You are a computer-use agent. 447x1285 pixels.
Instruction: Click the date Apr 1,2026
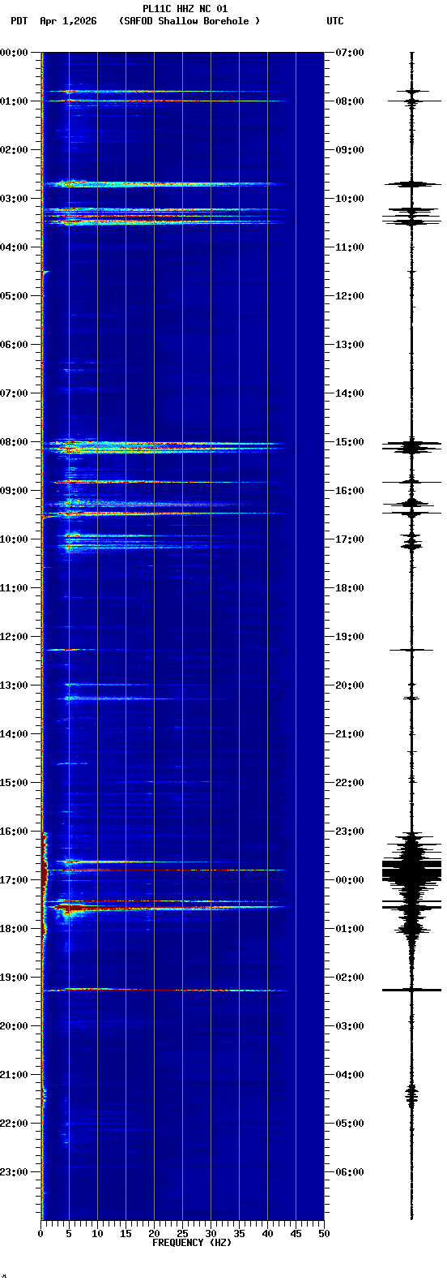68,21
